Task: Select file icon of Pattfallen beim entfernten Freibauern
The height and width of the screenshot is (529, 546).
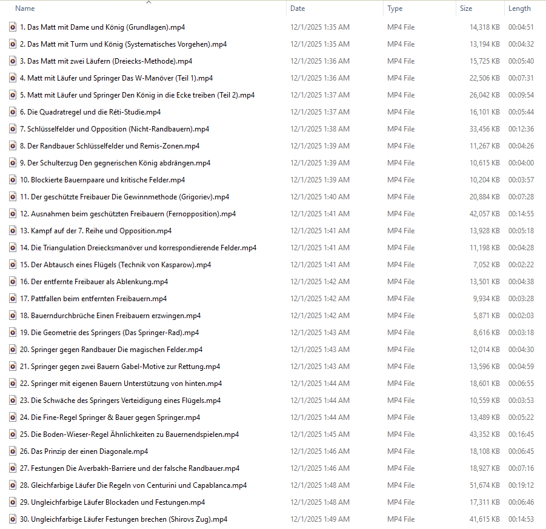Action: click(x=13, y=299)
